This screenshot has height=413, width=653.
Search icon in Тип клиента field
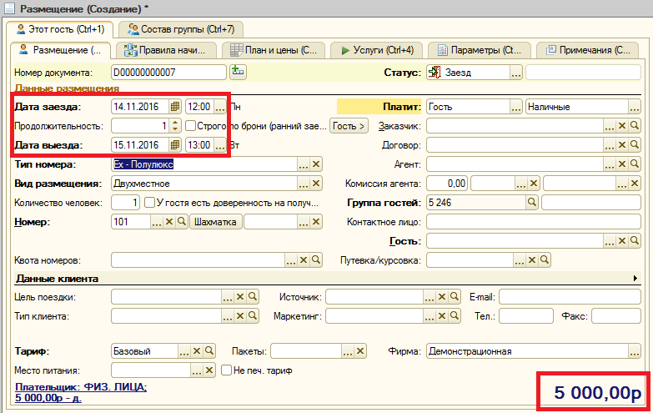(x=253, y=316)
